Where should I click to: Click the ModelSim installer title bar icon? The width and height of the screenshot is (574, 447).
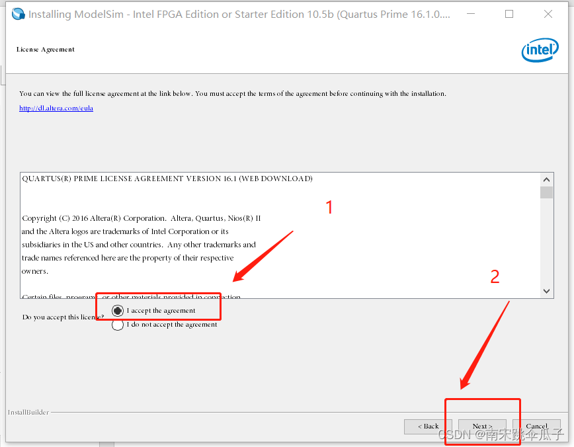[x=19, y=14]
